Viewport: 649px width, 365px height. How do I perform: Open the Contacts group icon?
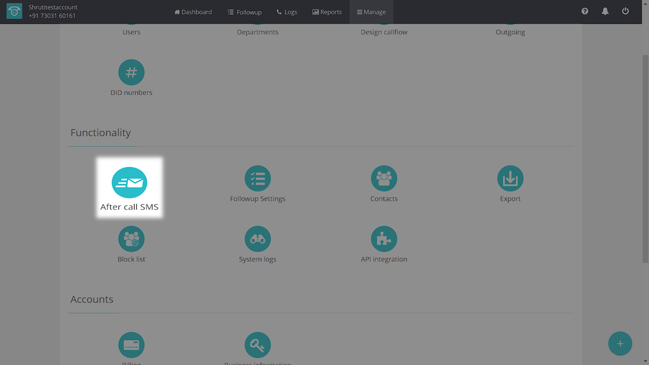point(384,178)
